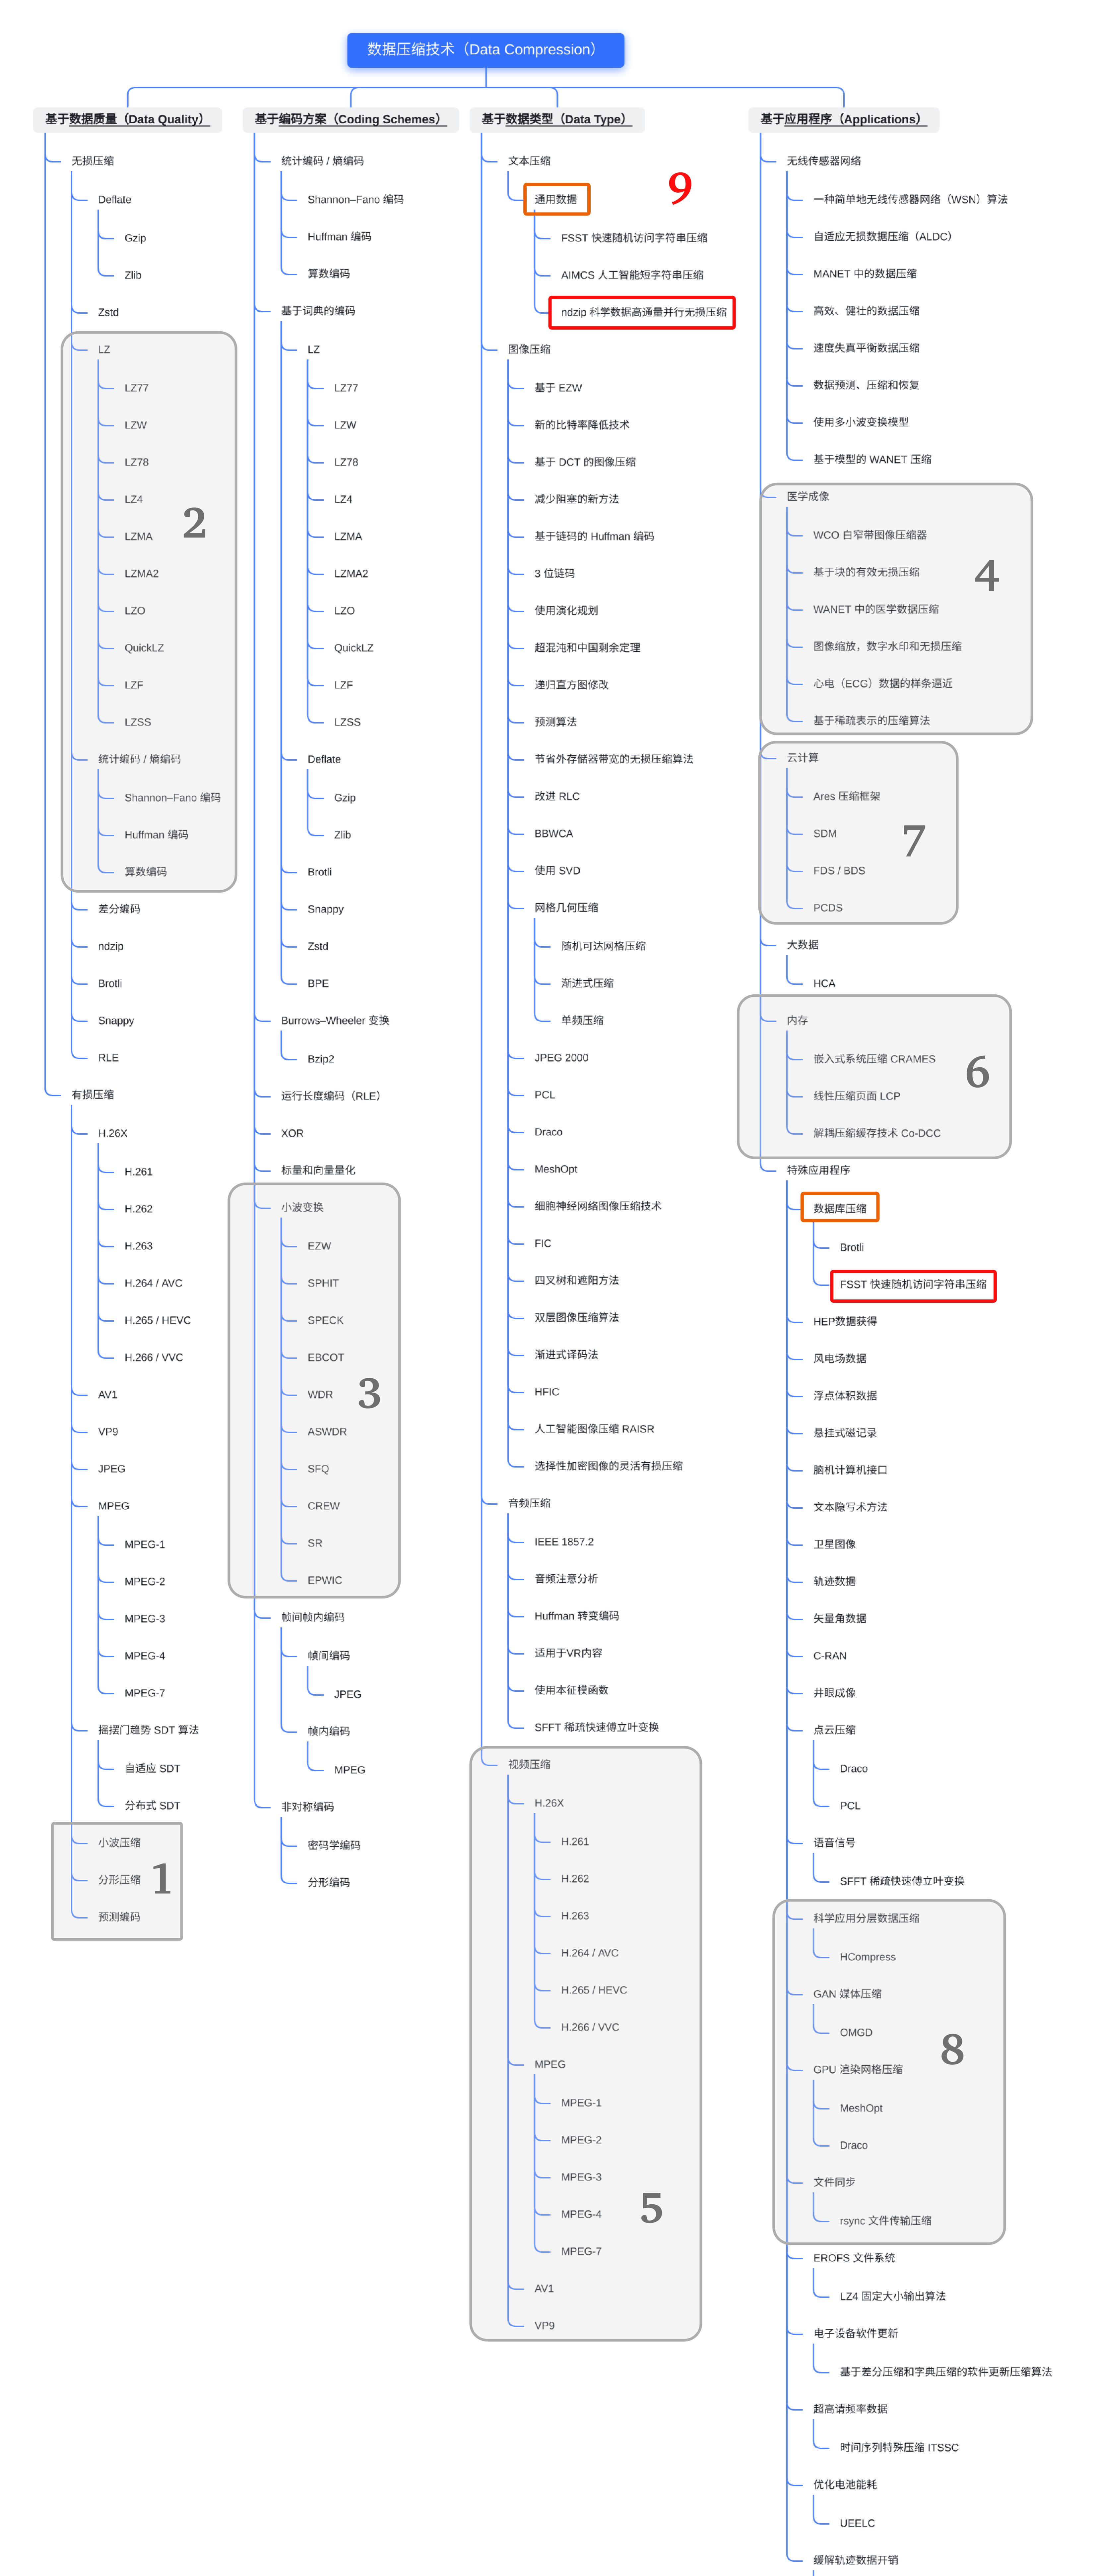Select the "ASWDR" node

click(x=327, y=1432)
